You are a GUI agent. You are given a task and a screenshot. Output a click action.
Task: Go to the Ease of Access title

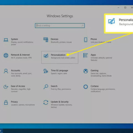18,86
